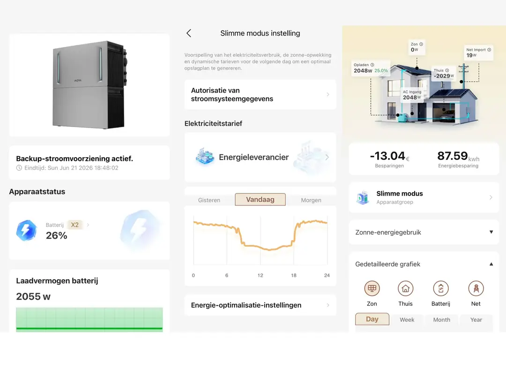Switch to the Year period tab

click(x=476, y=319)
